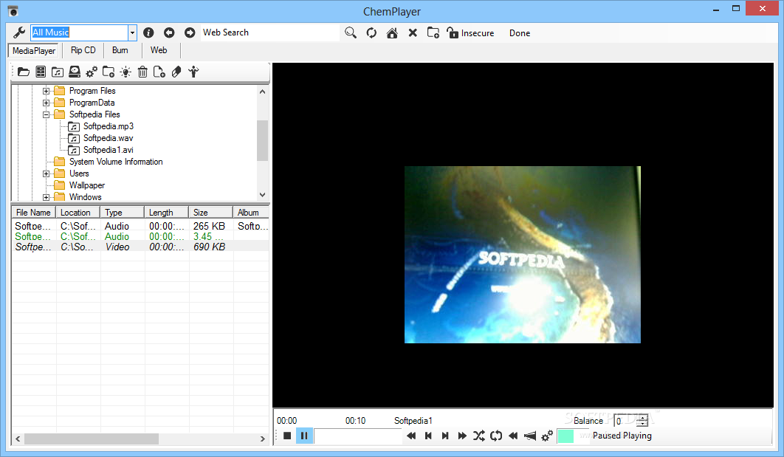The width and height of the screenshot is (784, 457).
Task: Select the 265 KB Audio row
Action: click(140, 227)
